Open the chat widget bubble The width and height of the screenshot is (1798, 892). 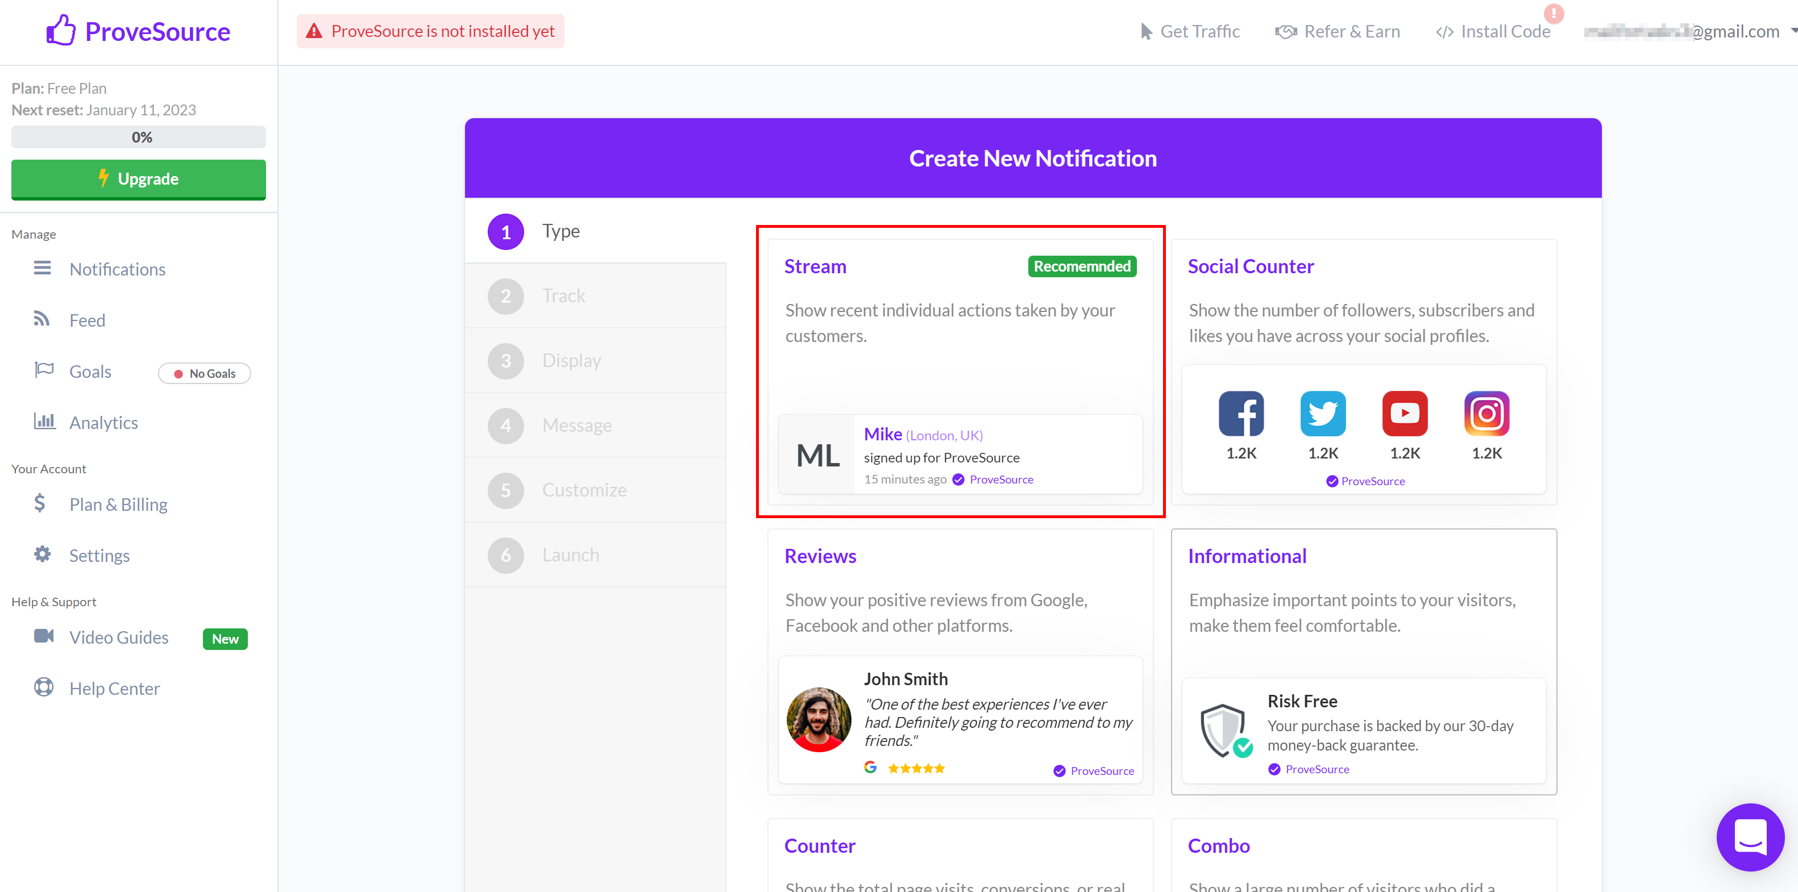click(x=1750, y=837)
